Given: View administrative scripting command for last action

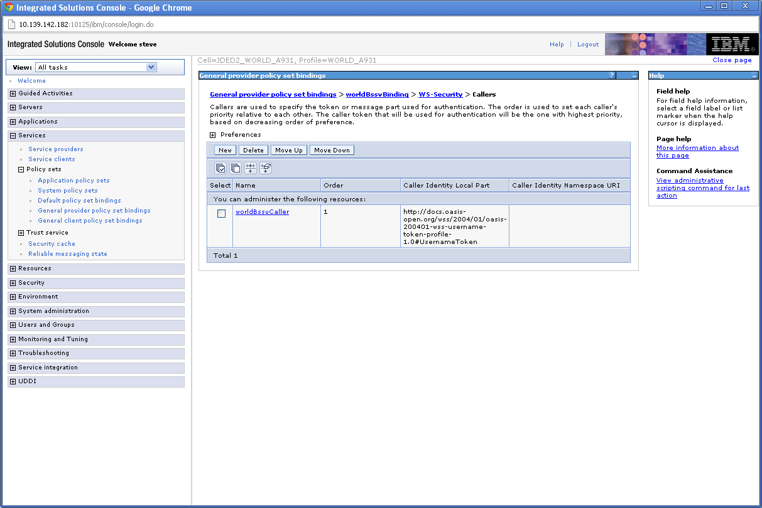Looking at the screenshot, I should (x=703, y=188).
